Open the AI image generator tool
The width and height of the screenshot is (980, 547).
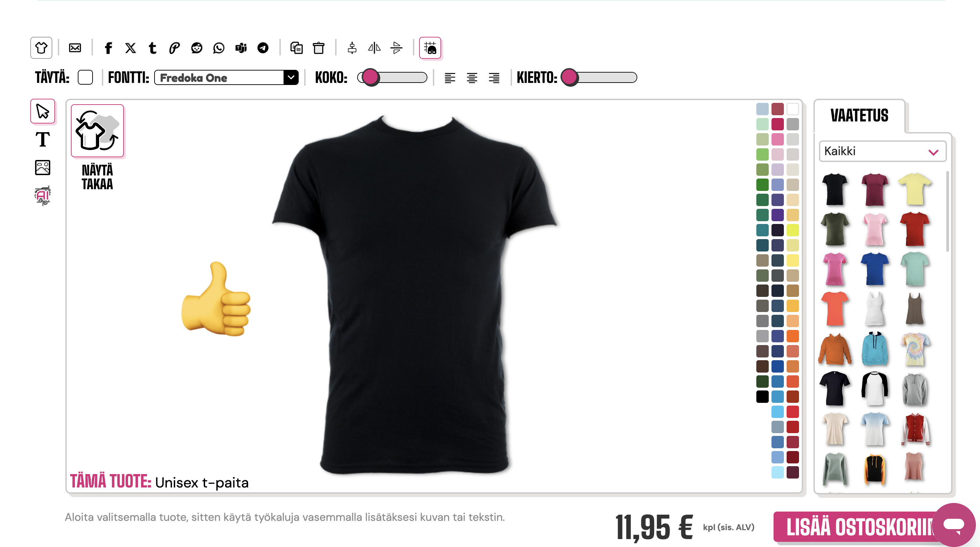click(42, 195)
